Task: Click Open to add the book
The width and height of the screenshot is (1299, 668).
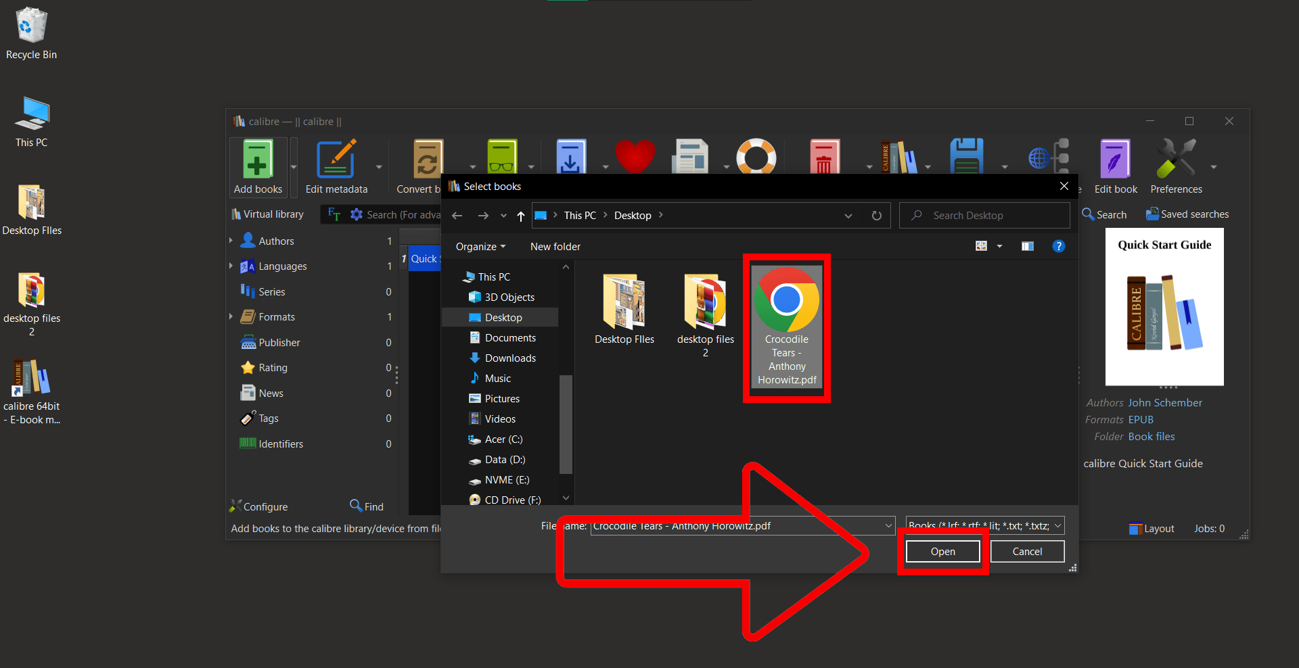Action: pyautogui.click(x=942, y=551)
